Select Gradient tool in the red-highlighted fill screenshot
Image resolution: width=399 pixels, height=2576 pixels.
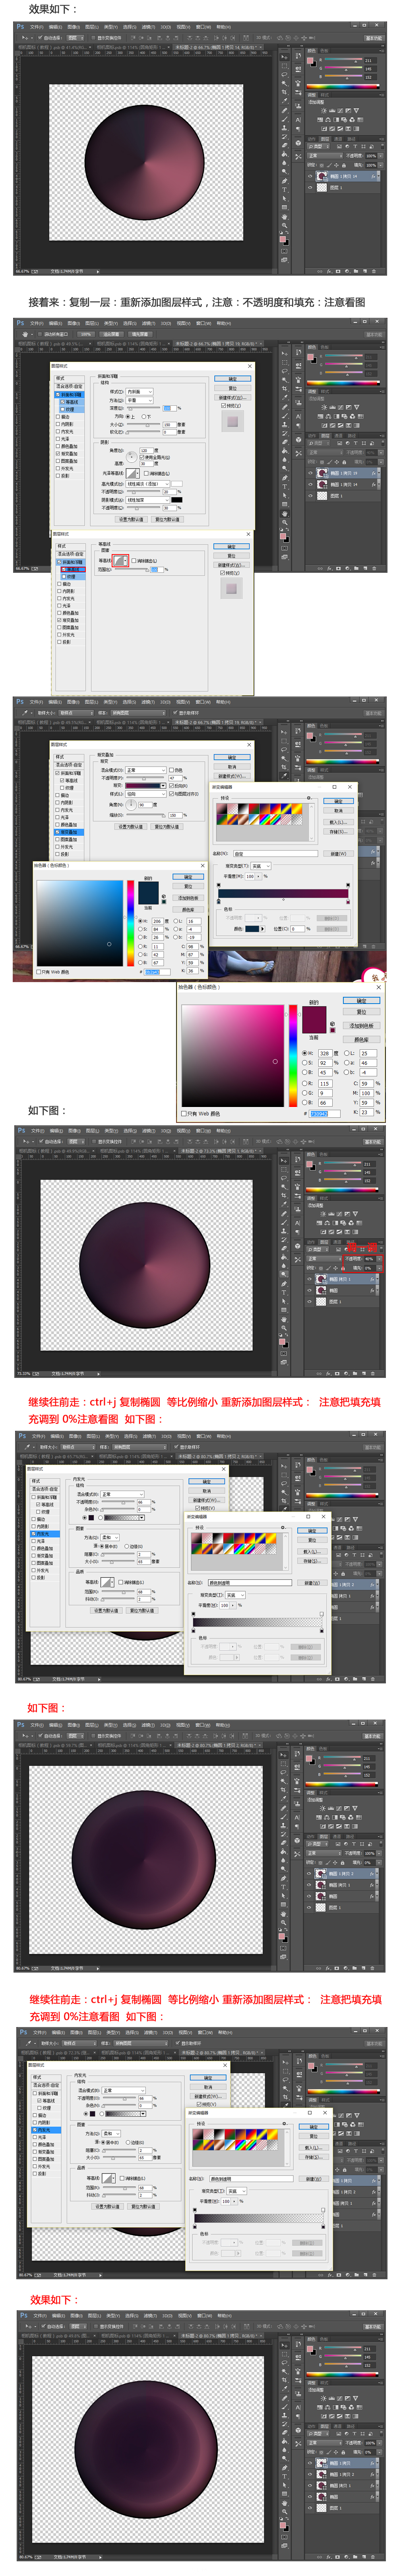click(284, 1257)
